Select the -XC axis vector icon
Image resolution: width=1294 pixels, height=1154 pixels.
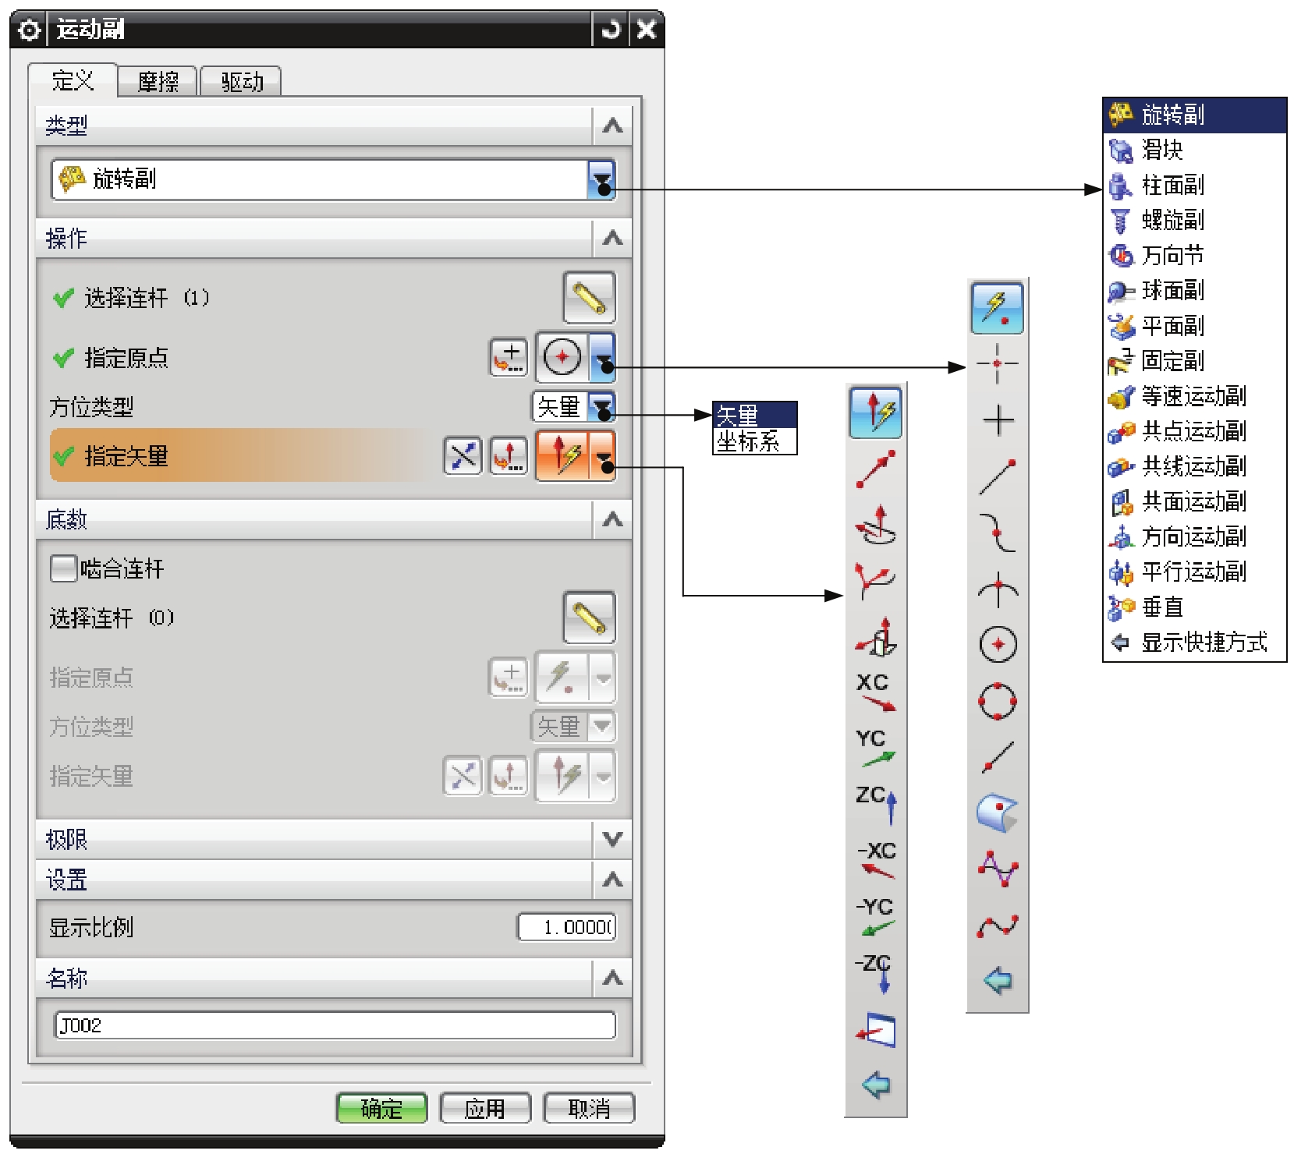pos(875,861)
